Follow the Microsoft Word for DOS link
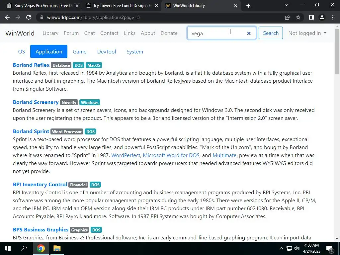This screenshot has width=340, height=255. point(171,155)
